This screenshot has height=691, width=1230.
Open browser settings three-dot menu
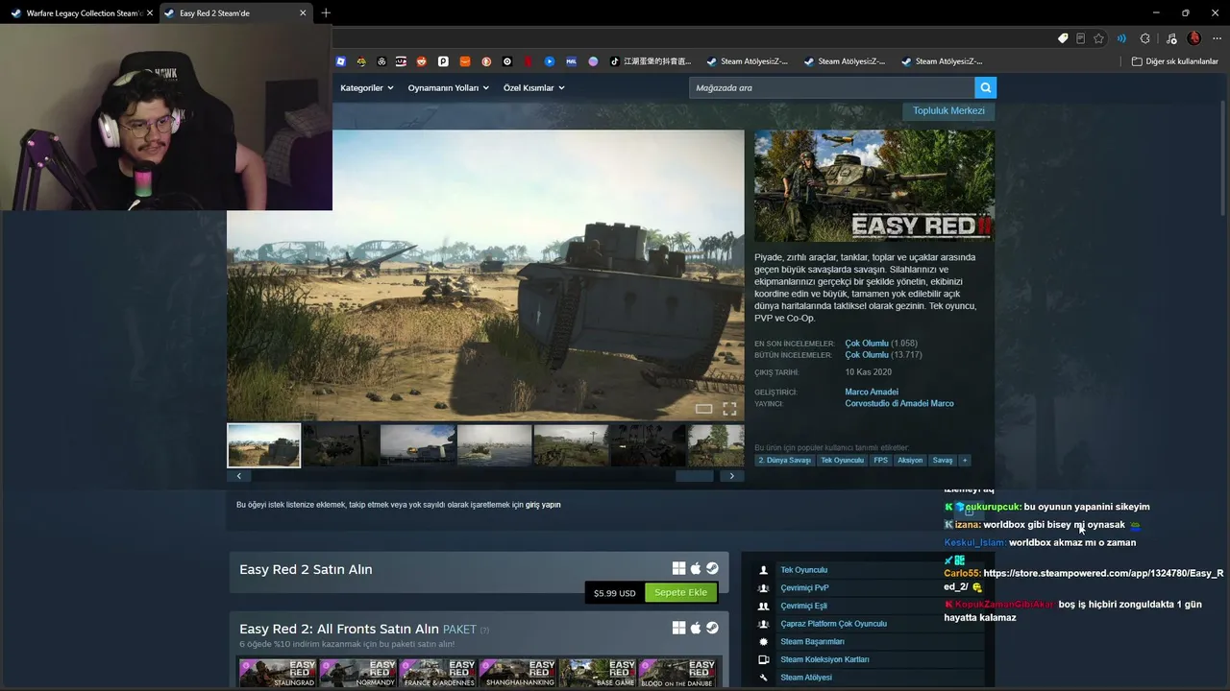pyautogui.click(x=1216, y=38)
